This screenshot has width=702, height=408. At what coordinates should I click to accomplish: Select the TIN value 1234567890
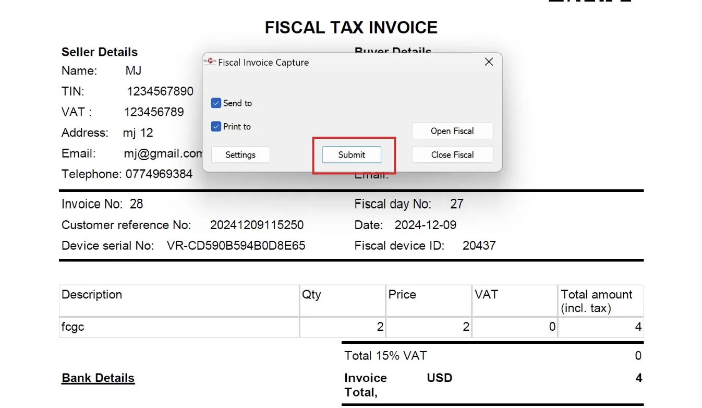[x=160, y=91]
